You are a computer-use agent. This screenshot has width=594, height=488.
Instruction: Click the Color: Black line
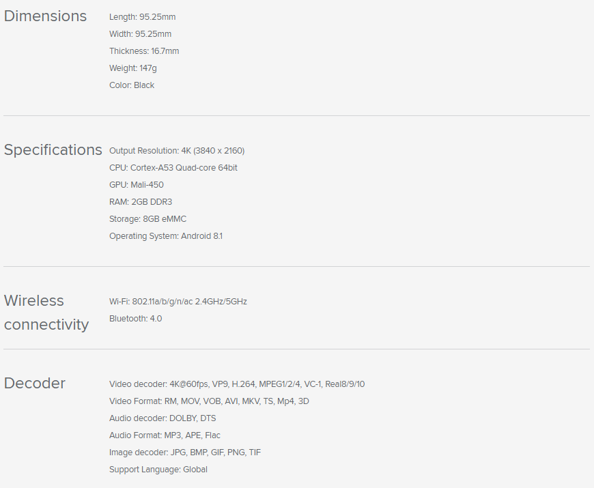point(132,85)
